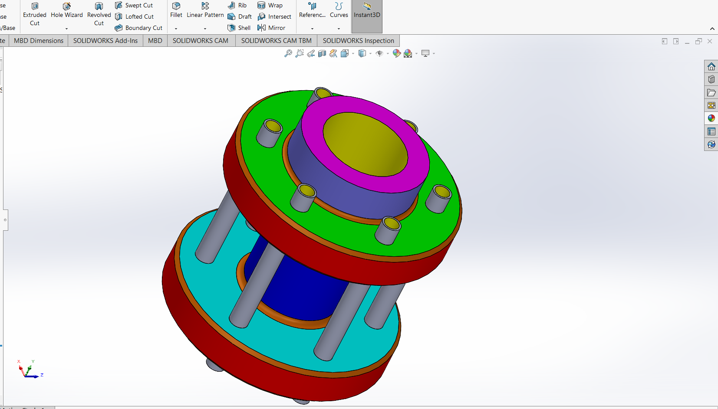
Task: Select the Shell feature
Action: pyautogui.click(x=239, y=28)
